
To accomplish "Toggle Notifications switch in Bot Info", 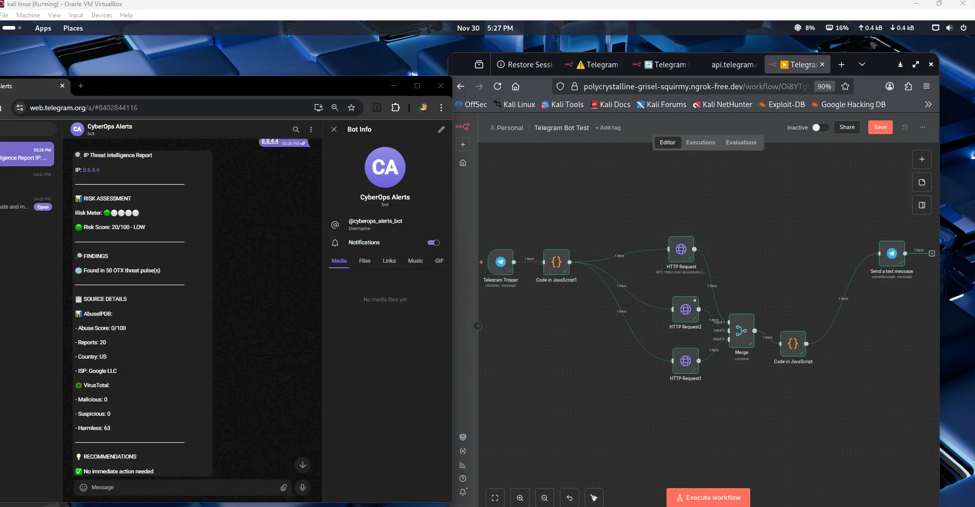I will [x=434, y=243].
